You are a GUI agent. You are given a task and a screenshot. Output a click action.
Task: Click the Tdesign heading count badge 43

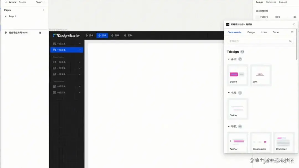(242, 52)
